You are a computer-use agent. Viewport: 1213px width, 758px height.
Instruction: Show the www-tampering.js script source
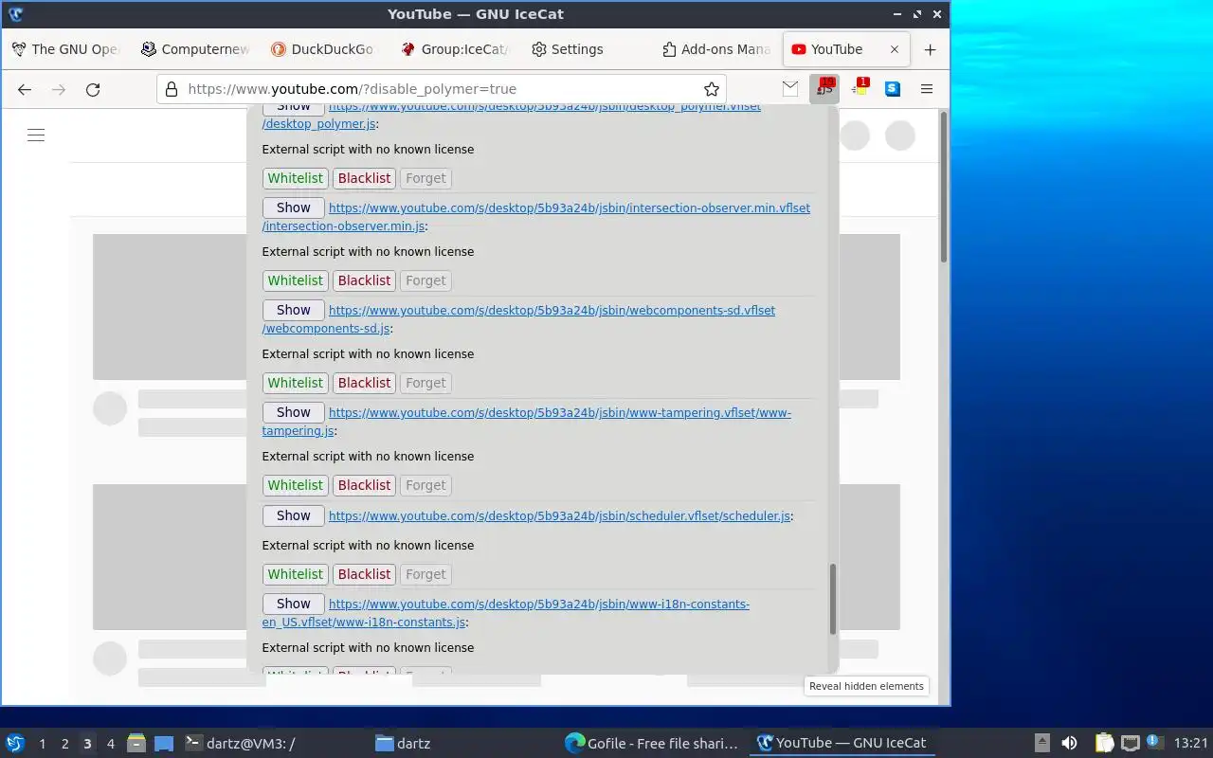click(294, 412)
